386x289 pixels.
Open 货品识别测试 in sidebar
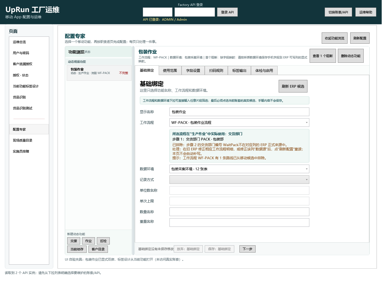[29, 108]
